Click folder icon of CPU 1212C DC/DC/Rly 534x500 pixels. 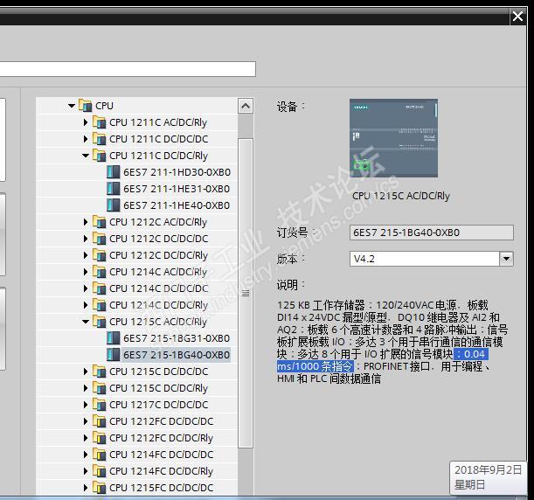(99, 255)
